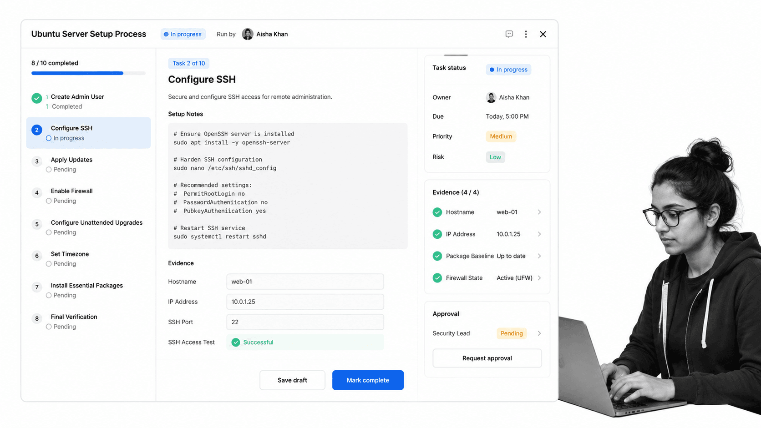Open the Pending Security Lead approval badge
761x428 pixels.
click(x=512, y=333)
